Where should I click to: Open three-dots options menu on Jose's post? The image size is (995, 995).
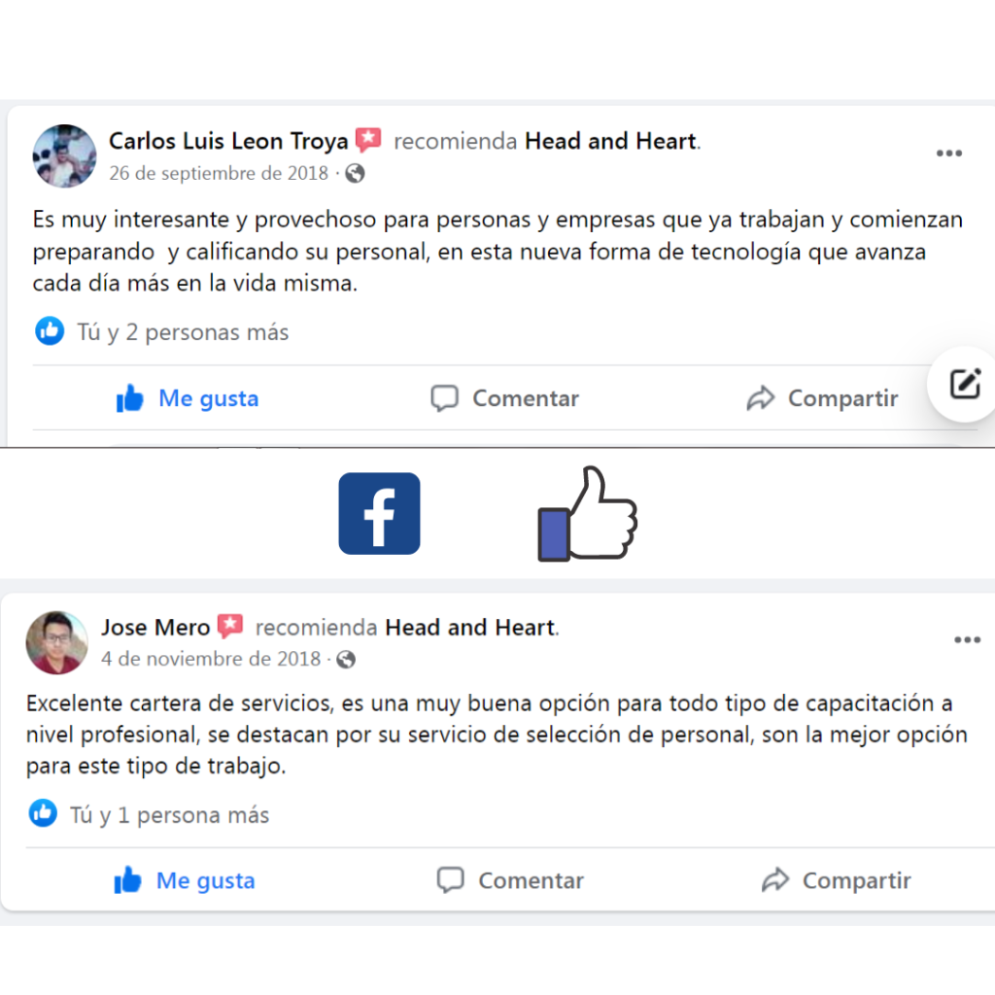[967, 639]
